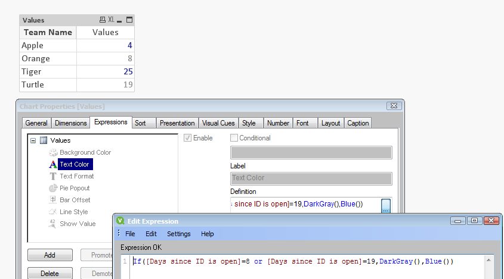The width and height of the screenshot is (504, 279).
Task: Select Text Color in the expression tree
Action: click(75, 164)
